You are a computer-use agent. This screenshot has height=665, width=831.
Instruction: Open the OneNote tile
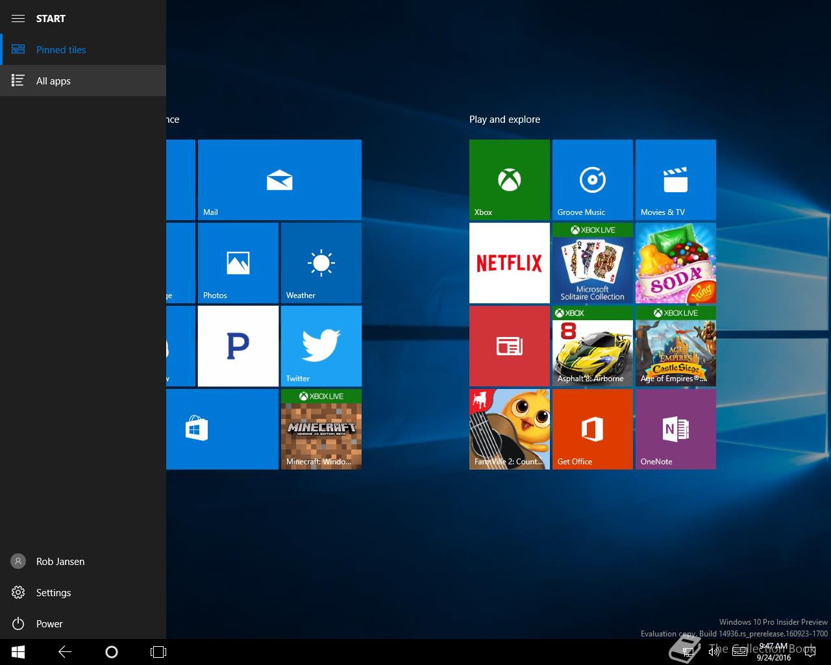point(676,429)
